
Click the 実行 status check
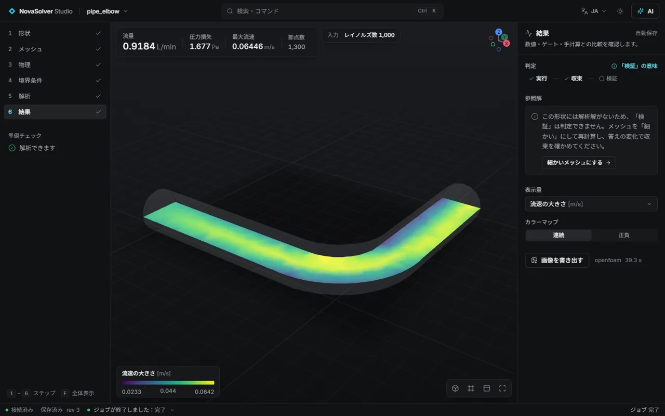(538, 79)
